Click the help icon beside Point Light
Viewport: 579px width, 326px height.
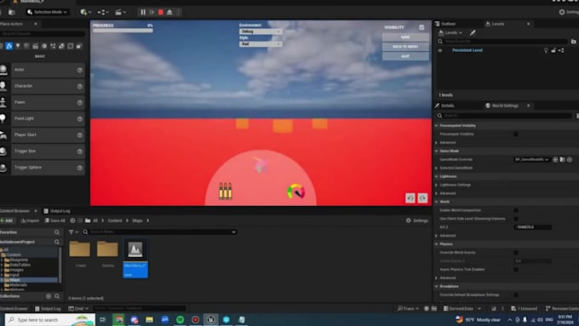tap(80, 118)
